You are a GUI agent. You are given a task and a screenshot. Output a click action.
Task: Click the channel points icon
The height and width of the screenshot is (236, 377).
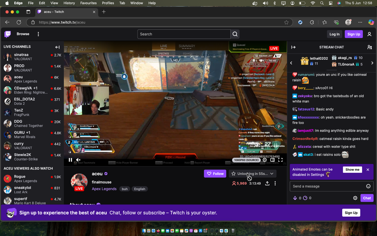[x=305, y=198]
